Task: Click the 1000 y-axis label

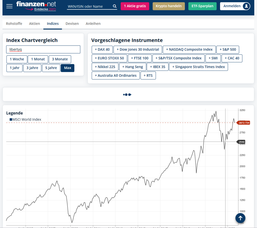Action: coord(242,211)
